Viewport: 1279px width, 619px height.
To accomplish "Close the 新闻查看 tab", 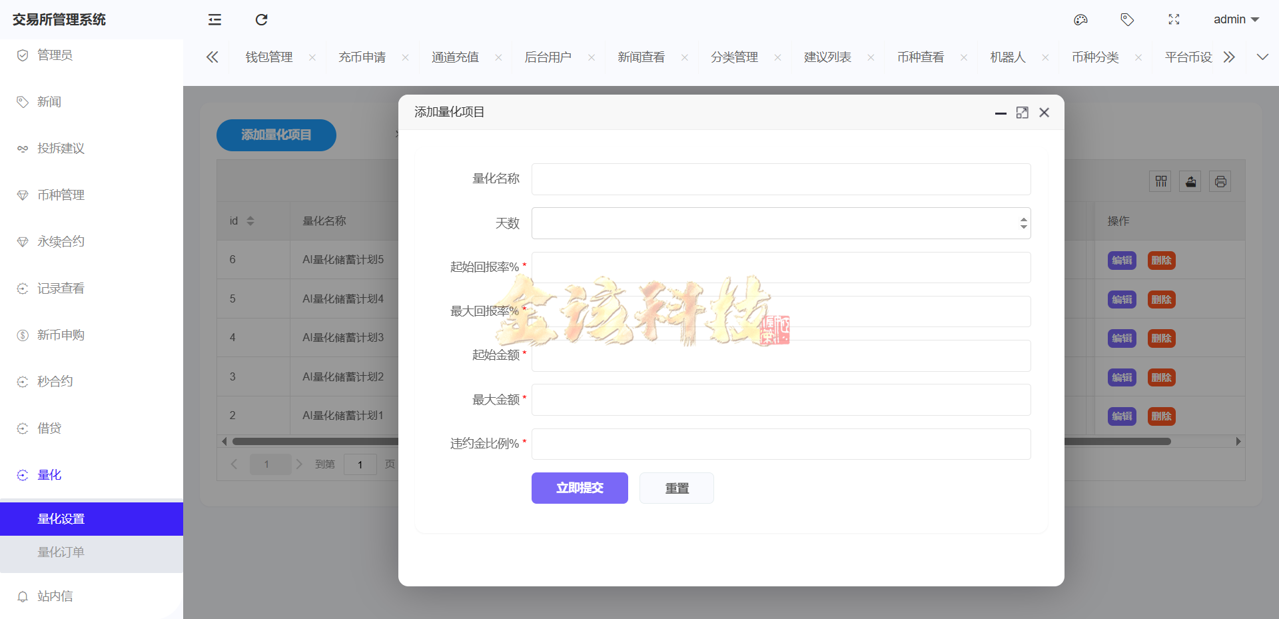I will (684, 57).
